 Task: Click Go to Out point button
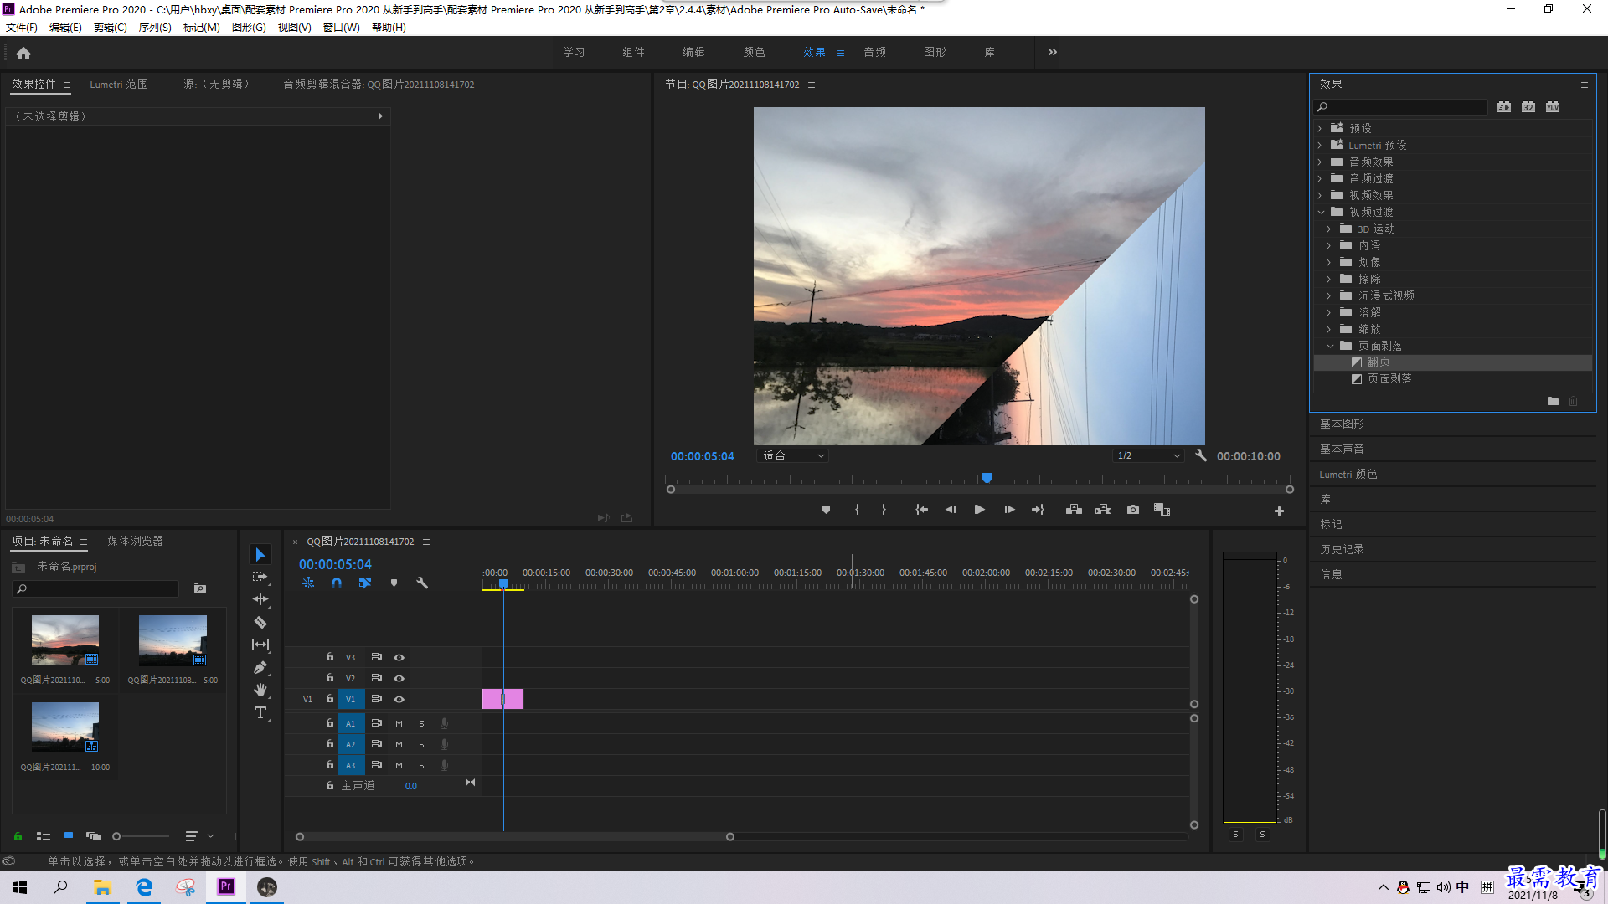[x=1038, y=510]
